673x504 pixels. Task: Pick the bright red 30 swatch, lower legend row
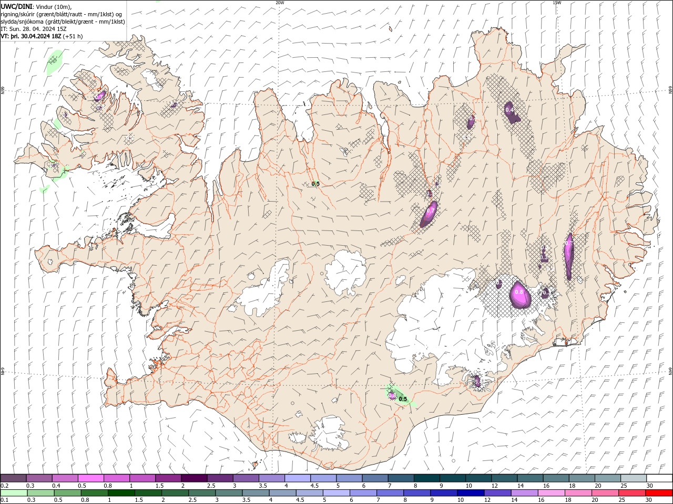pos(659,493)
